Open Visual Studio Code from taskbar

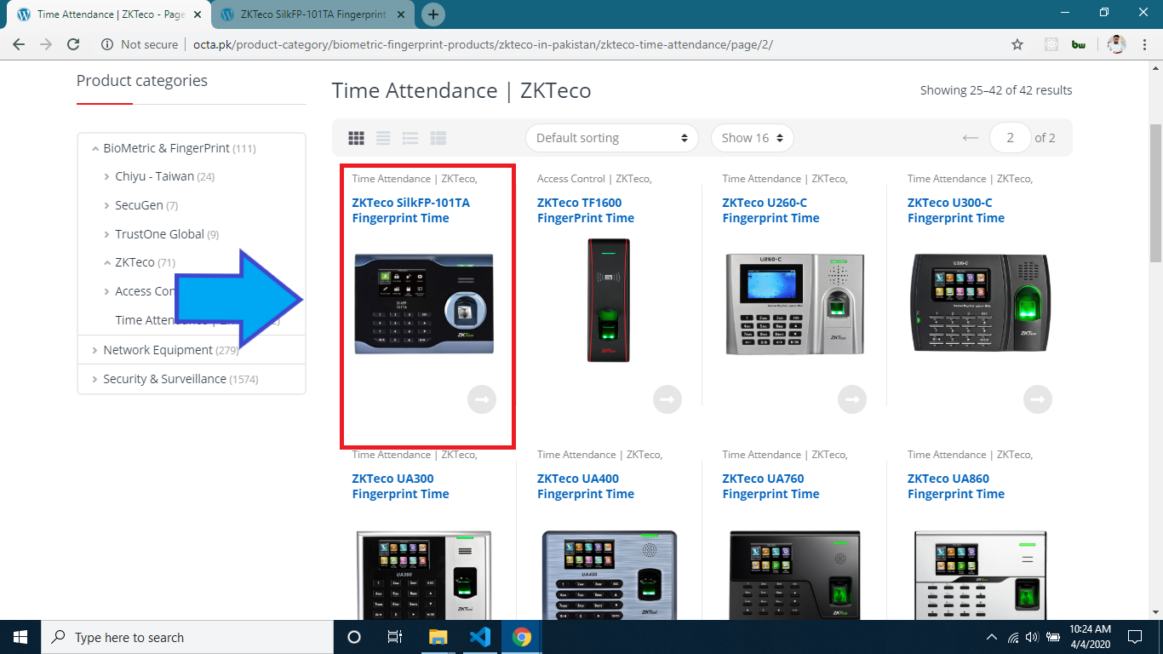click(x=479, y=637)
